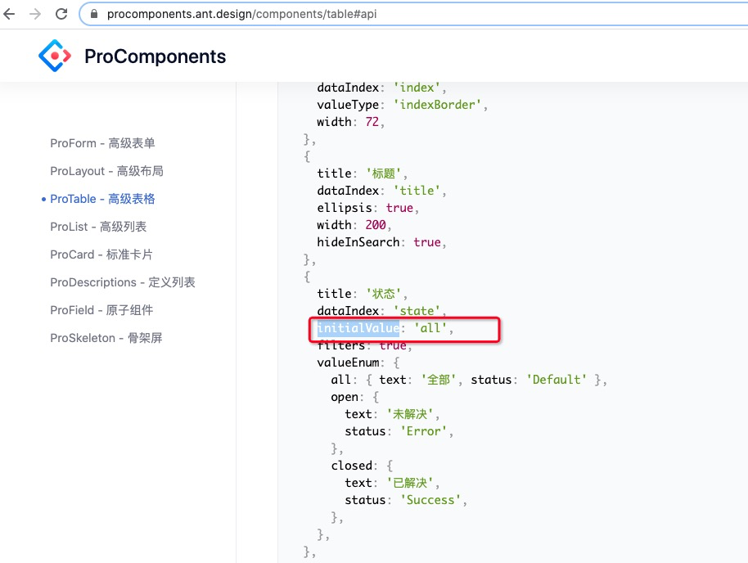
Task: Click the browser back arrow
Action: [11, 13]
